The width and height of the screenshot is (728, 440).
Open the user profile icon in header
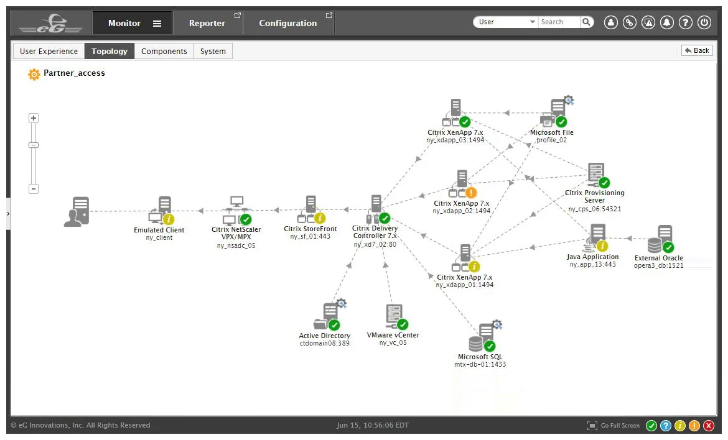point(610,22)
